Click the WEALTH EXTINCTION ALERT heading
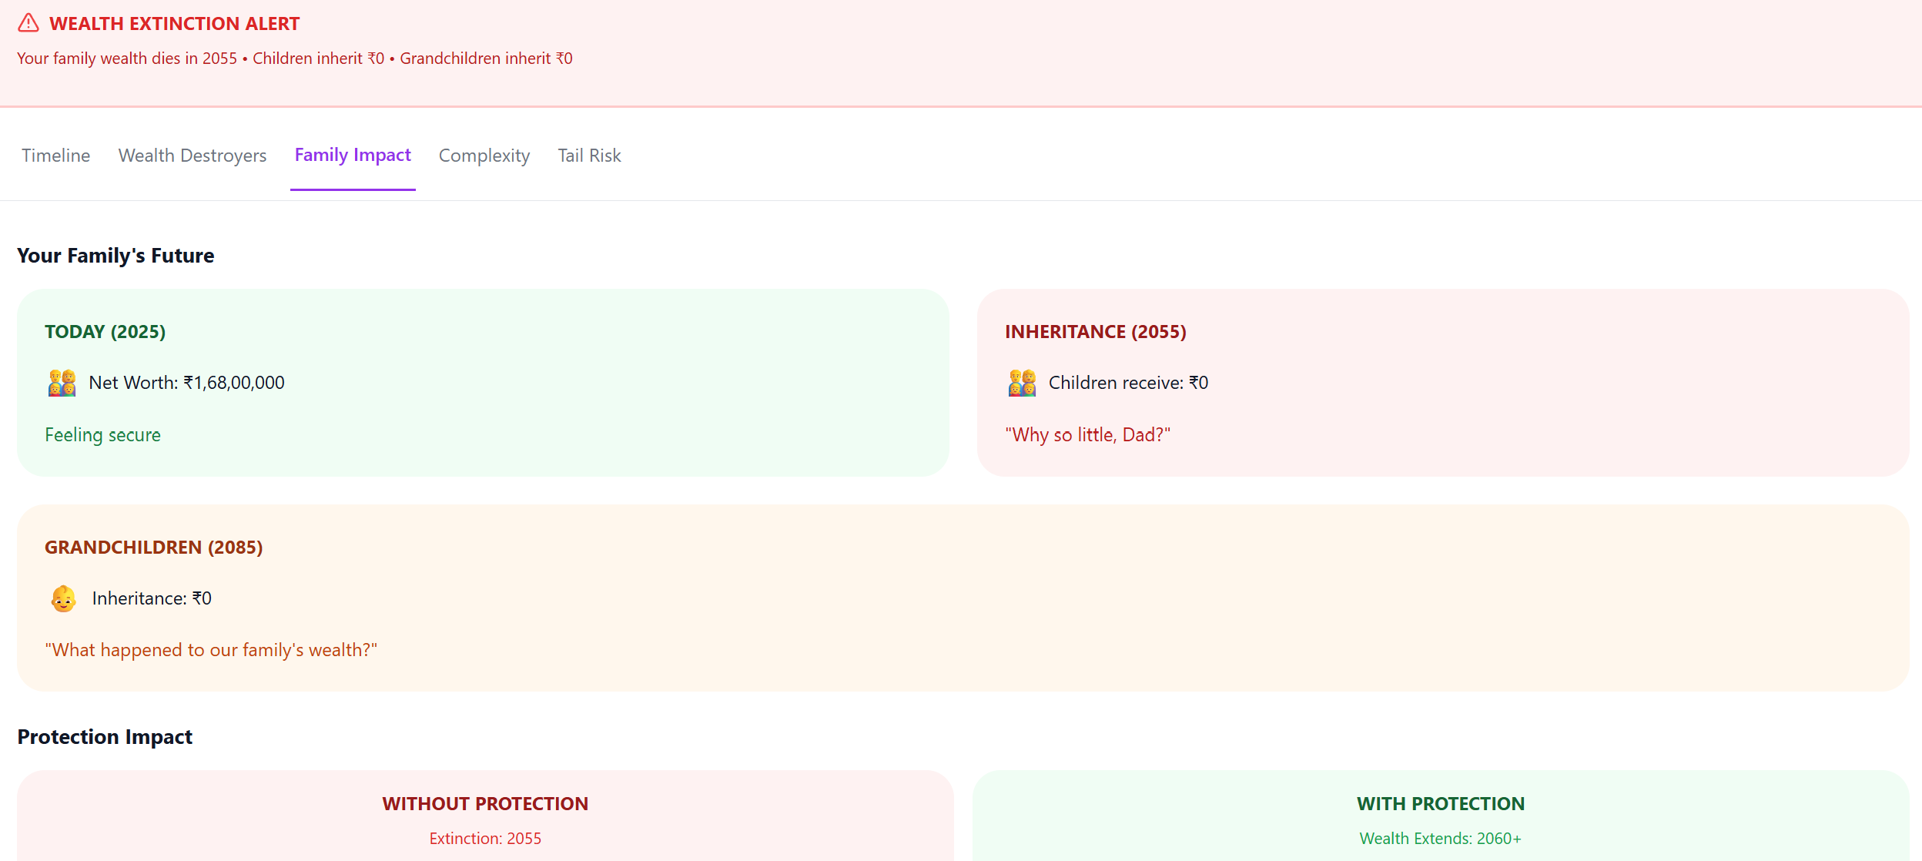 point(174,24)
